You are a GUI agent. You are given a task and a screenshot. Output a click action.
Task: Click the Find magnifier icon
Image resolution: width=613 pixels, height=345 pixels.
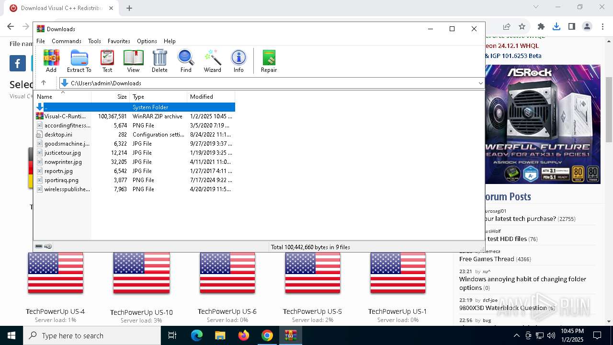click(186, 61)
